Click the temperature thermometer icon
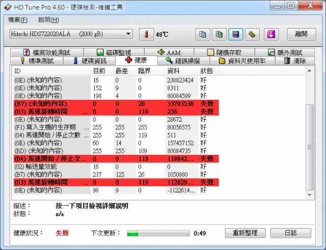The height and width of the screenshot is (250, 326). click(x=146, y=34)
